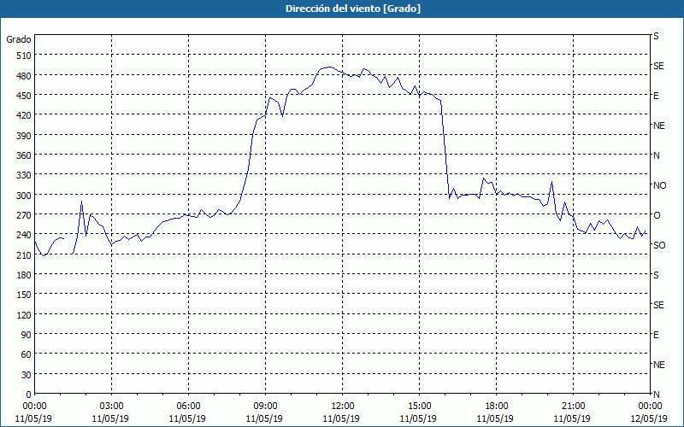The image size is (684, 427).
Task: Select the 480 value on the degree axis
Action: (25, 76)
